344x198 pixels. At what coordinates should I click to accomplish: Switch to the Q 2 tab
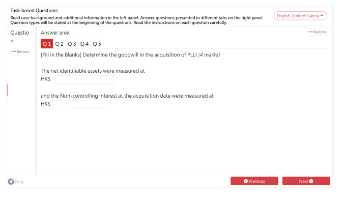pyautogui.click(x=59, y=44)
